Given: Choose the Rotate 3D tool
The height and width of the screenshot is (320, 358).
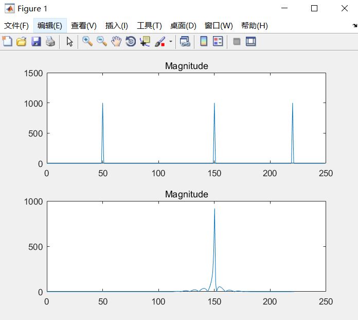Looking at the screenshot, I should click(131, 41).
